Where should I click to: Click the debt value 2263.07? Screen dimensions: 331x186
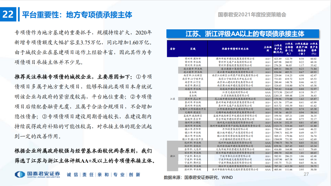click(x=289, y=92)
